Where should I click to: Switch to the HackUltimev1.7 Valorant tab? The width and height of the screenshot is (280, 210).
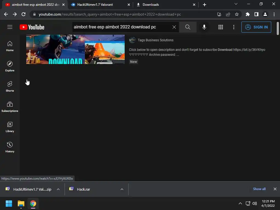pos(98,5)
